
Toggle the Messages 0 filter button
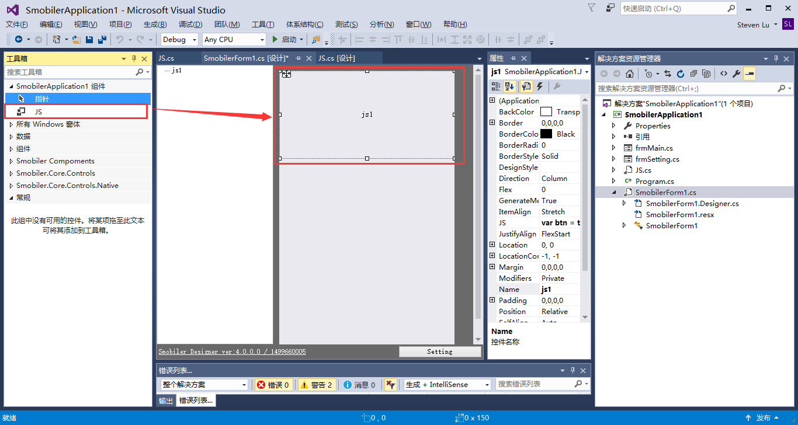359,385
